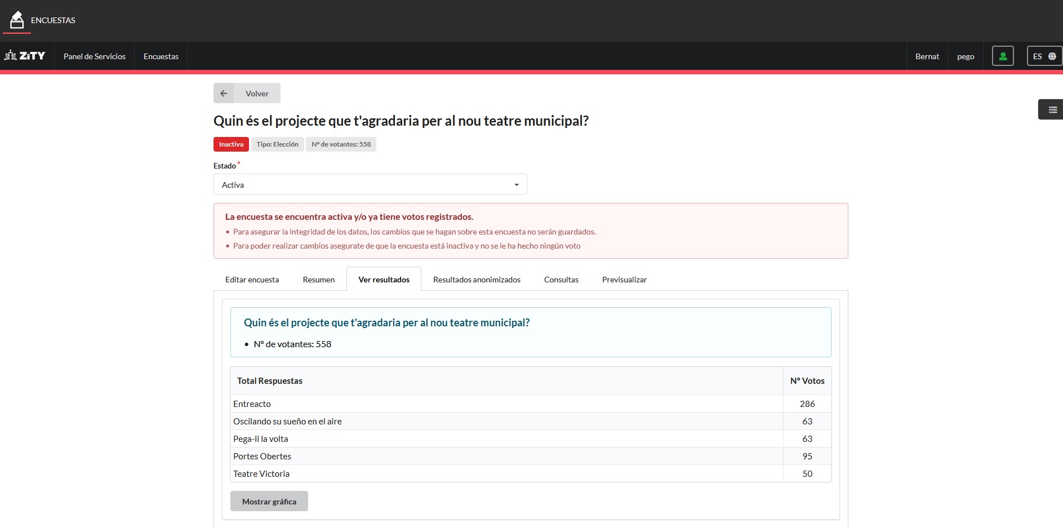The height and width of the screenshot is (527, 1063).
Task: Open the Resumen tab
Action: 318,280
